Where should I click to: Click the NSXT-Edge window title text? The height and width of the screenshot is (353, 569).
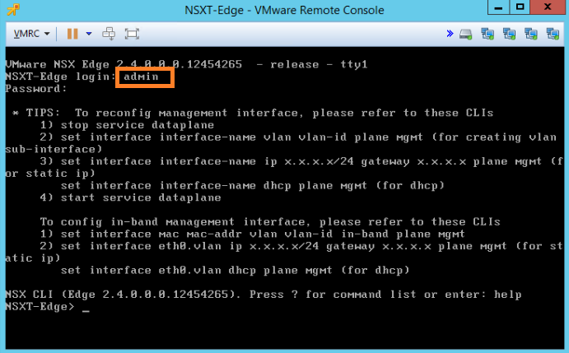click(x=282, y=11)
